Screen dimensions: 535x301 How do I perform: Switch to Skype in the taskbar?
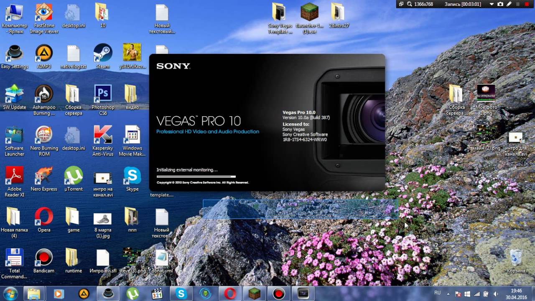pyautogui.click(x=181, y=293)
